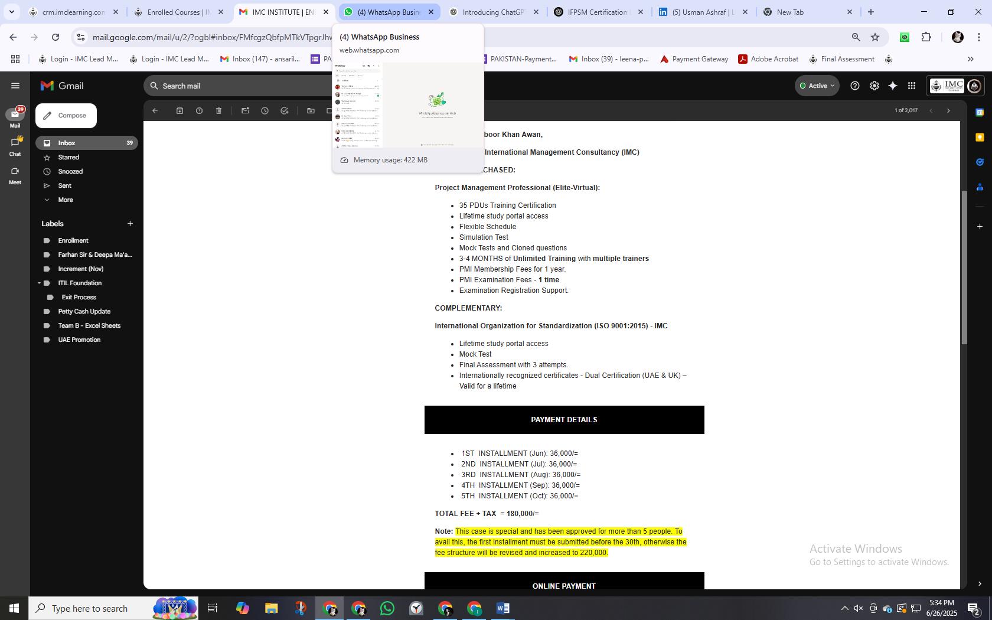Screen dimensions: 992x620
Task: Expand Active status dropdown
Action: coord(817,86)
